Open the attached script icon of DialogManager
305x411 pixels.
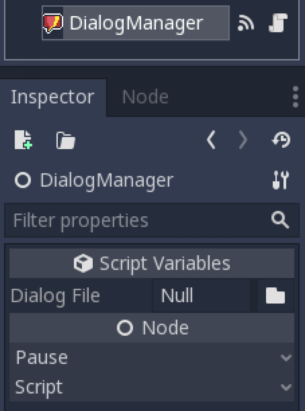(278, 23)
